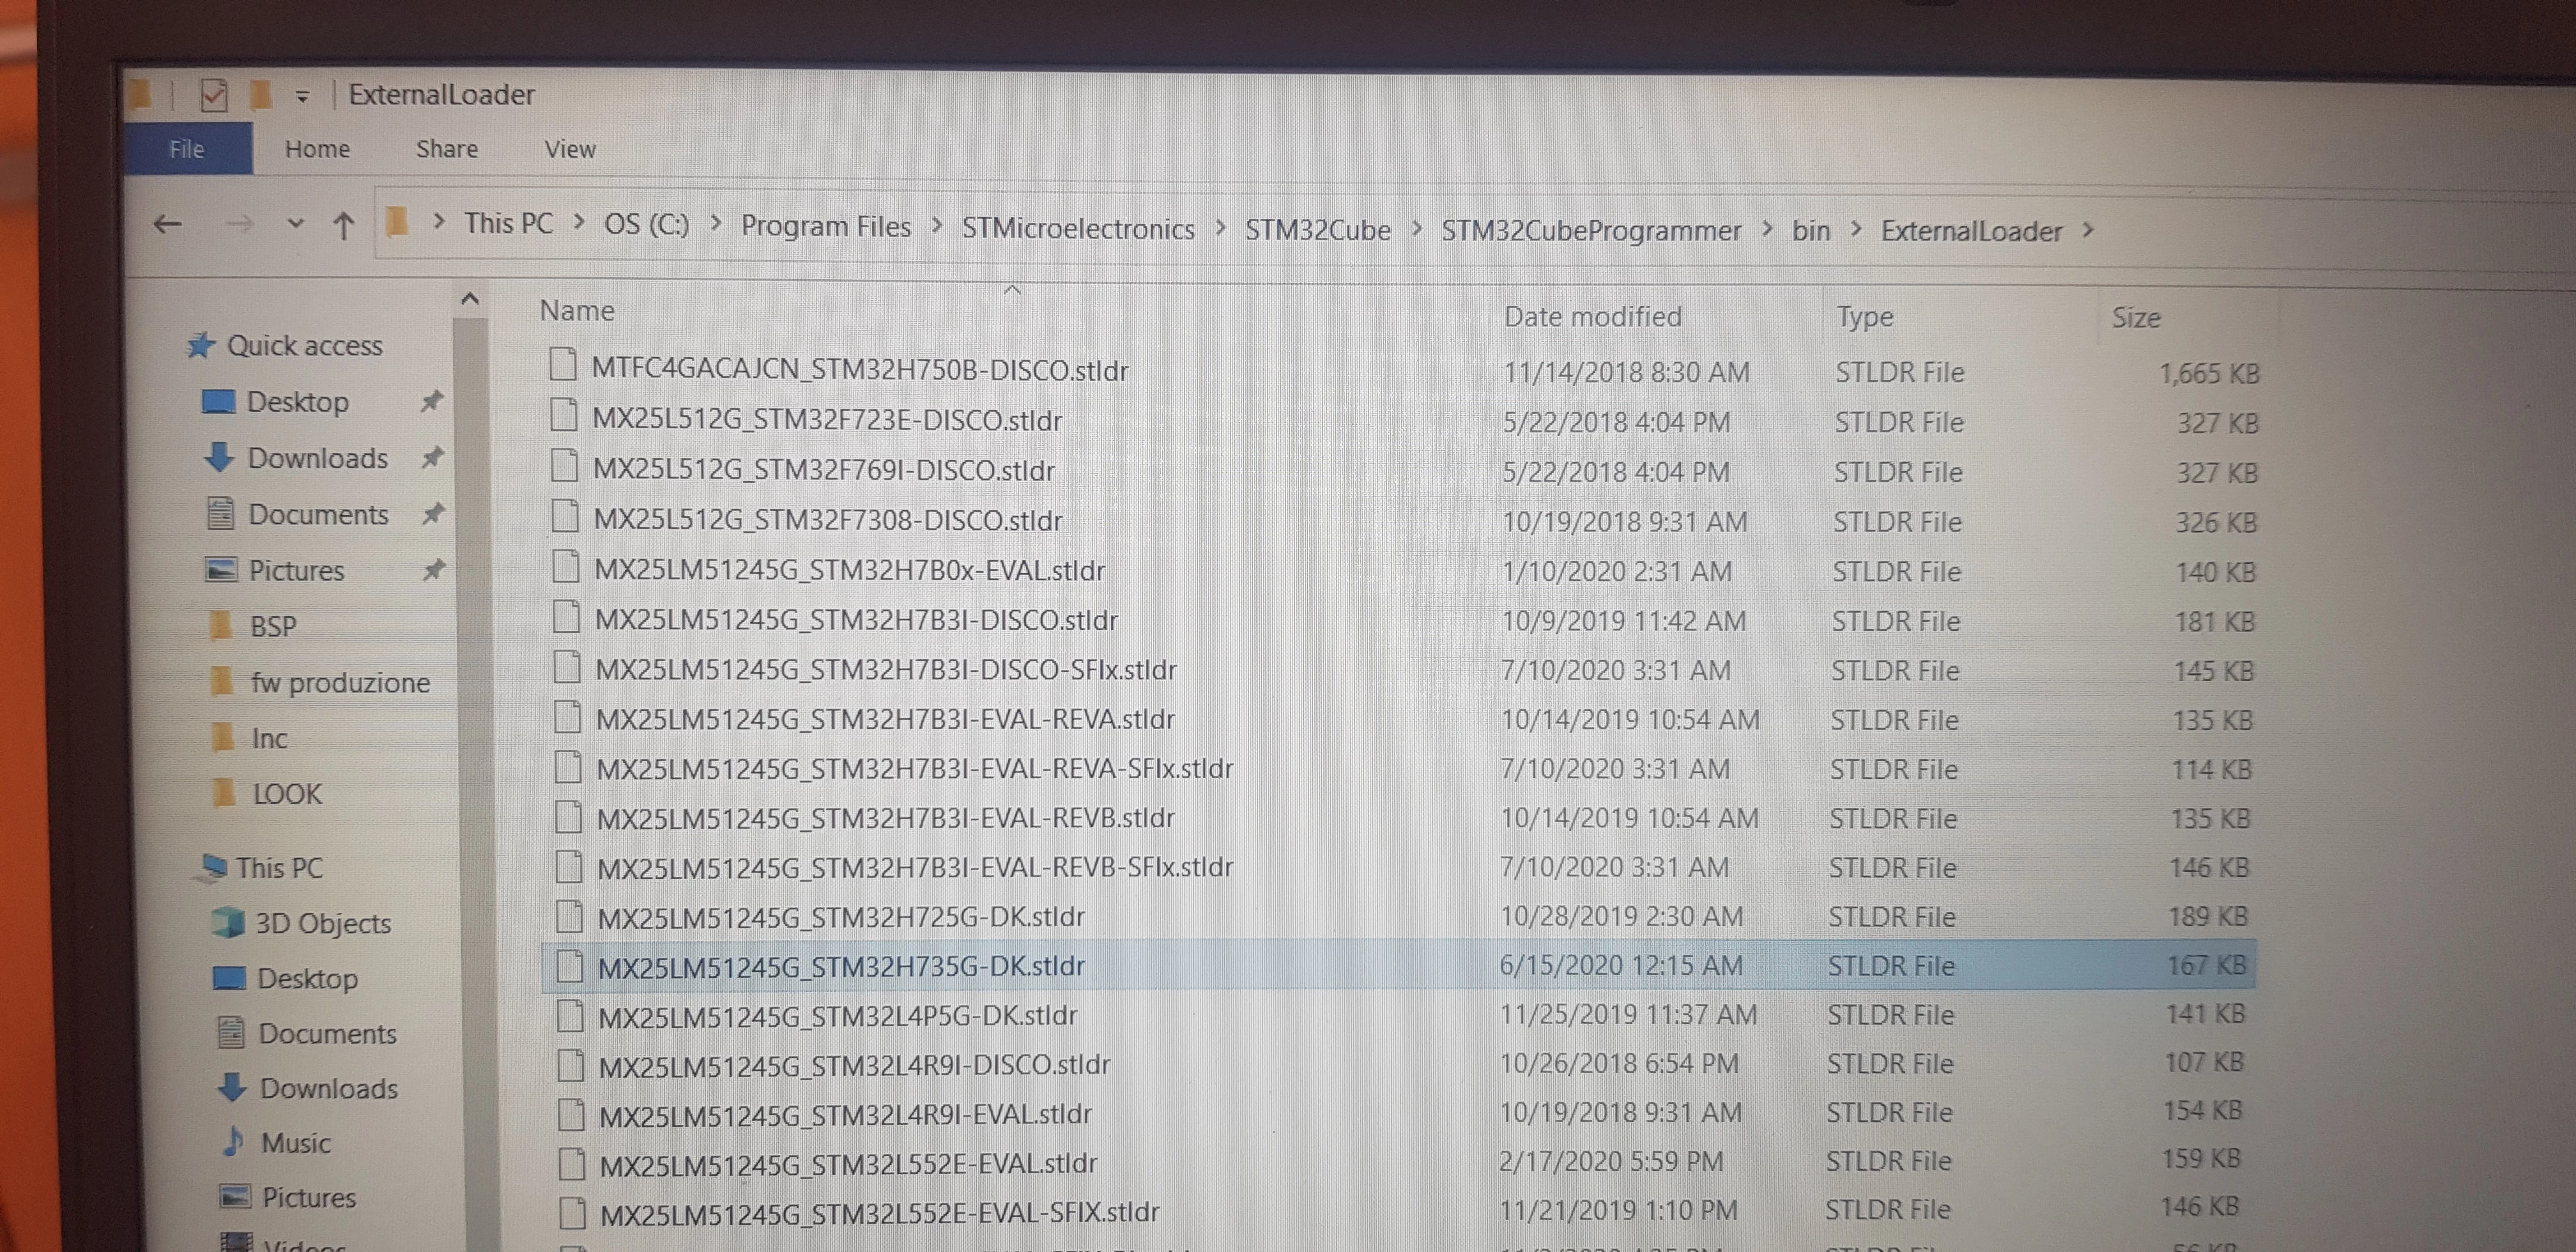Go up one folder with up arrow
This screenshot has height=1252, width=2576.
tap(343, 225)
